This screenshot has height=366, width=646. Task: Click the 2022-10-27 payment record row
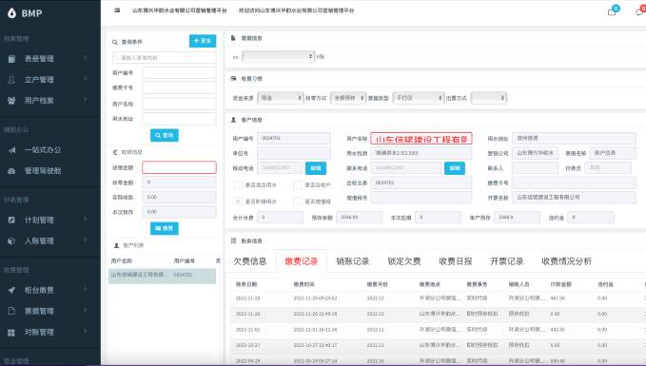click(439, 345)
